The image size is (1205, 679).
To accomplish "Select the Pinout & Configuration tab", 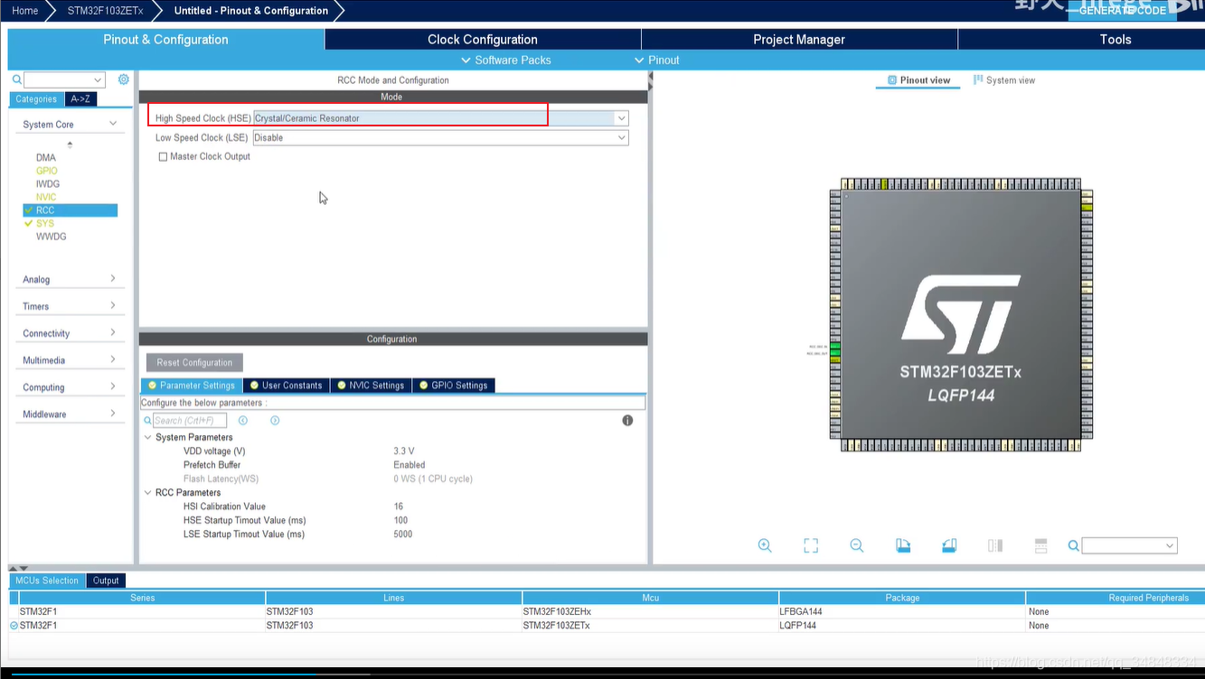I will [165, 40].
